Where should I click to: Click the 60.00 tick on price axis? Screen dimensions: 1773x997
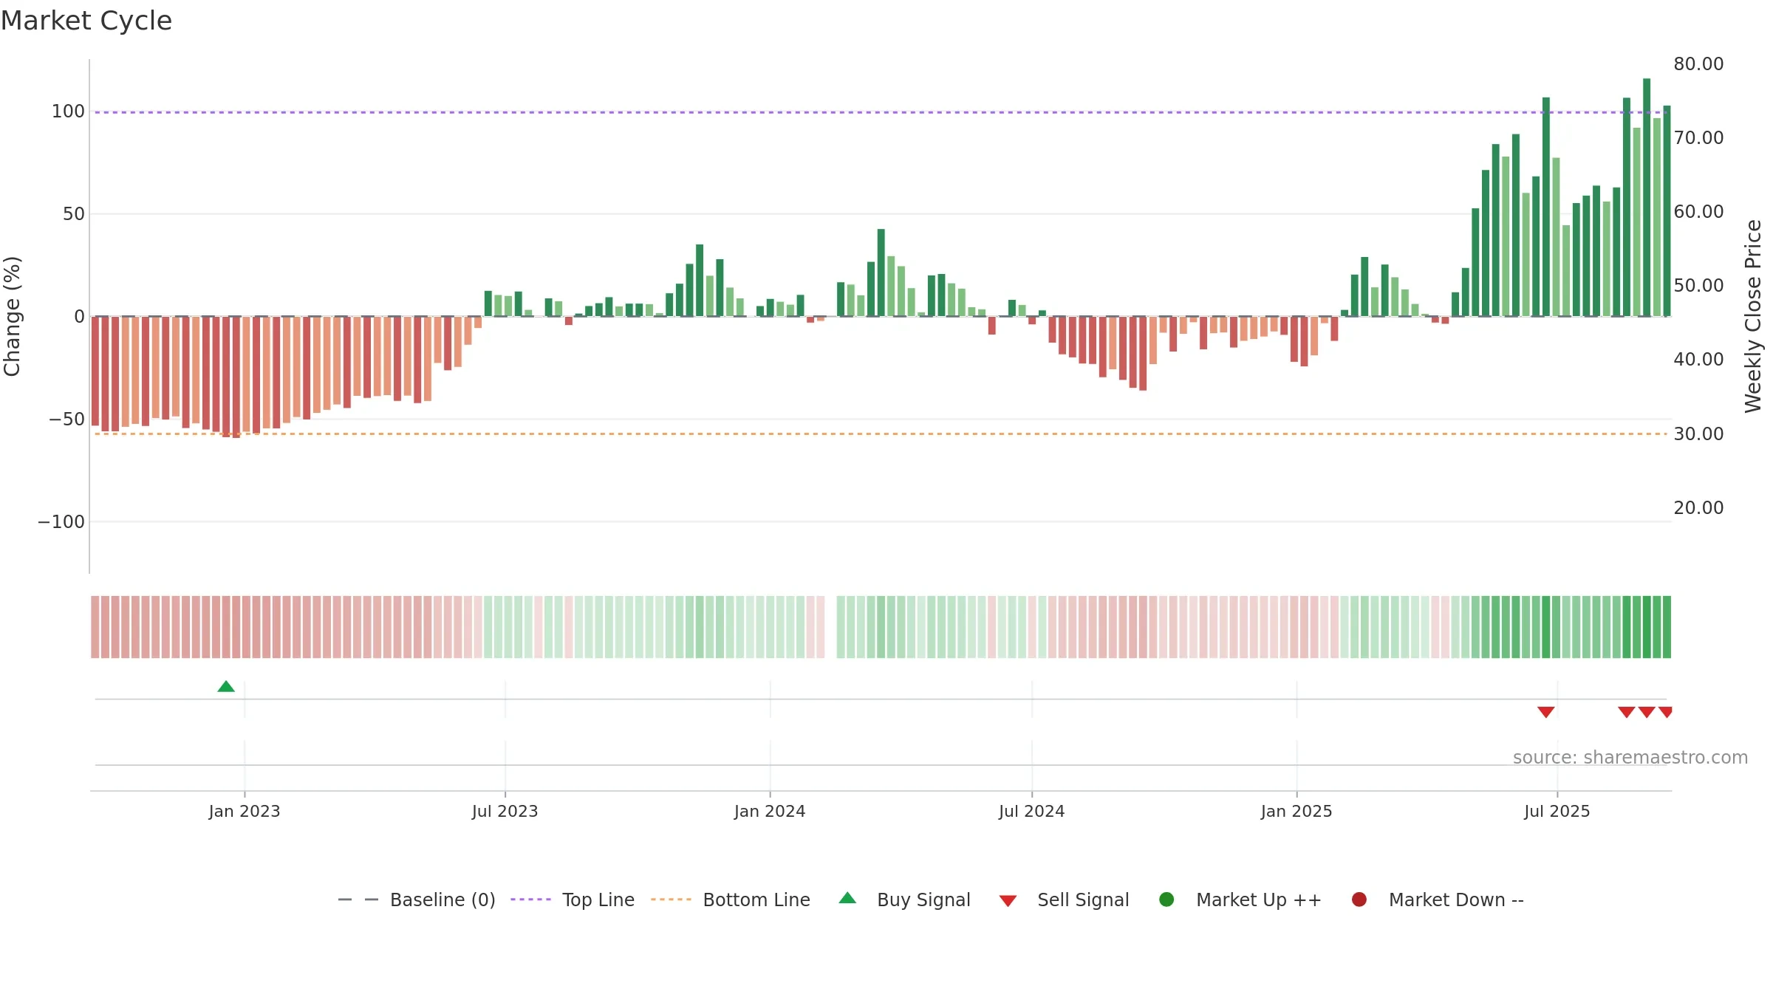(x=1698, y=212)
